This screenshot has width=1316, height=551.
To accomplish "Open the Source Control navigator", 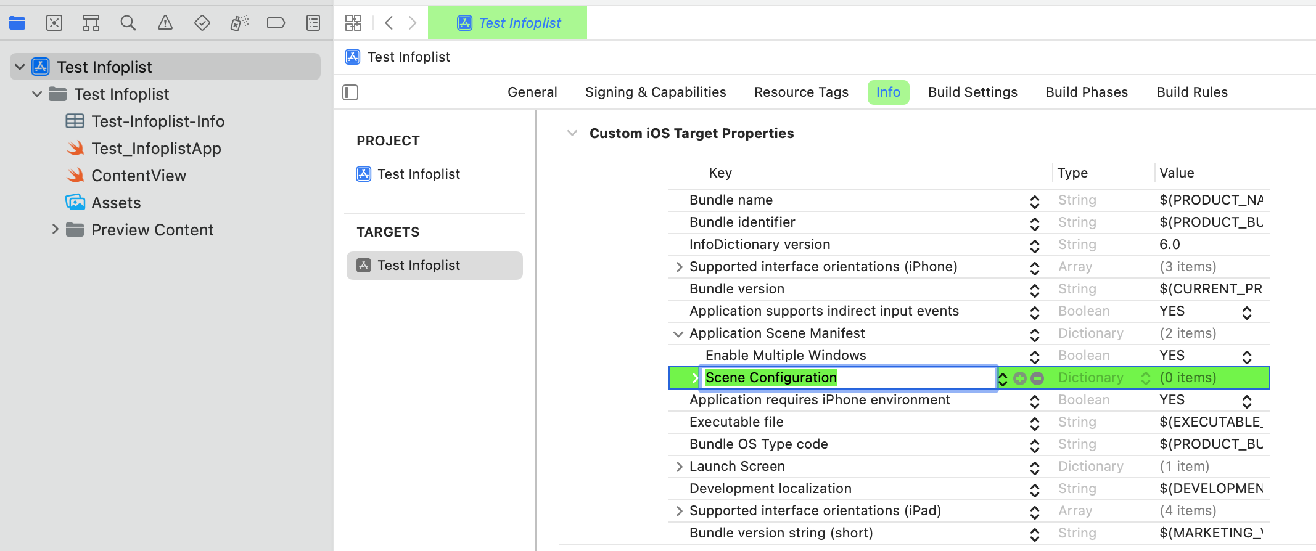I will pyautogui.click(x=54, y=23).
